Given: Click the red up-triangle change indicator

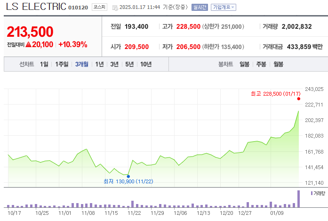Looking at the screenshot, I should (x=28, y=44).
